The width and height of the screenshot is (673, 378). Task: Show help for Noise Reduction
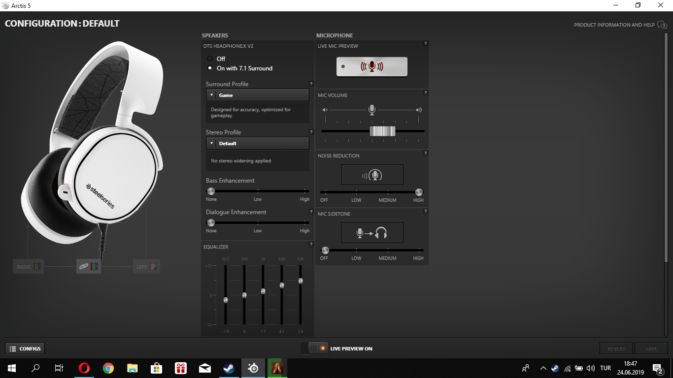pos(425,153)
